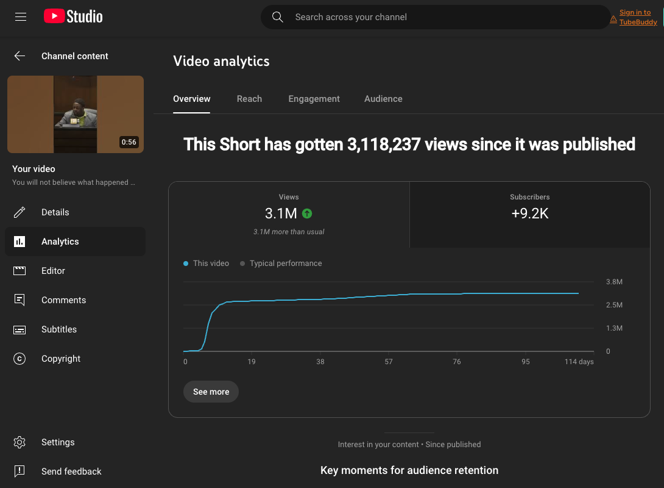Image resolution: width=664 pixels, height=488 pixels.
Task: Open YouTube Studio home via logo
Action: 72,17
